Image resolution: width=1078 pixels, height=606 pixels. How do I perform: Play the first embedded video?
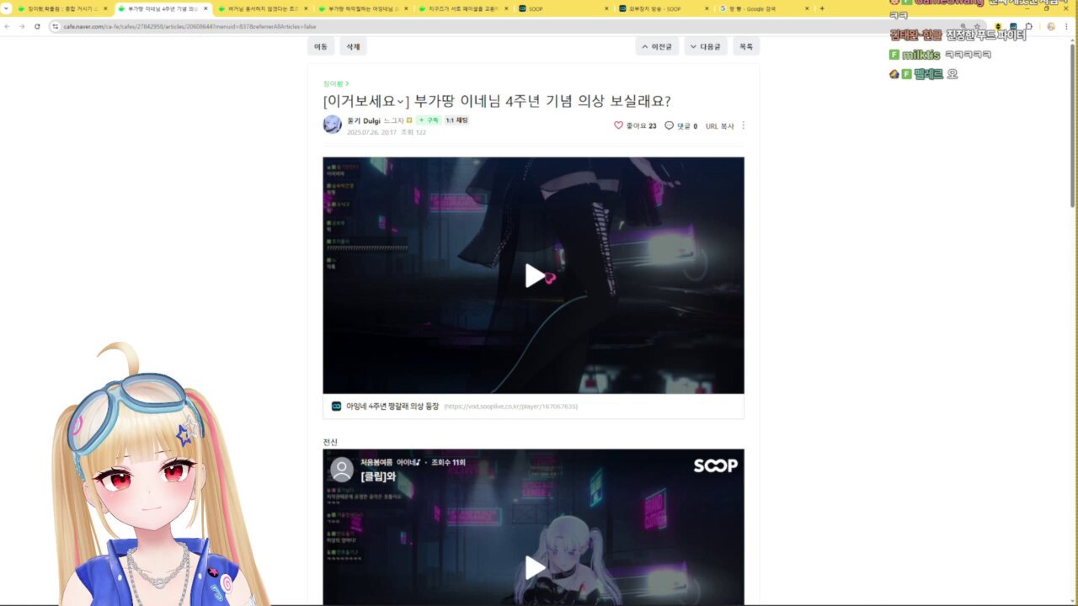click(535, 275)
